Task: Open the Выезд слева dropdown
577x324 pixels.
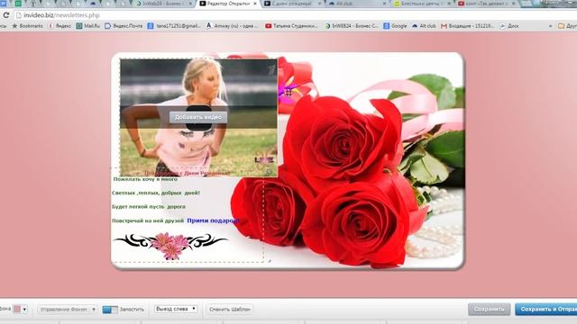Action: point(176,309)
